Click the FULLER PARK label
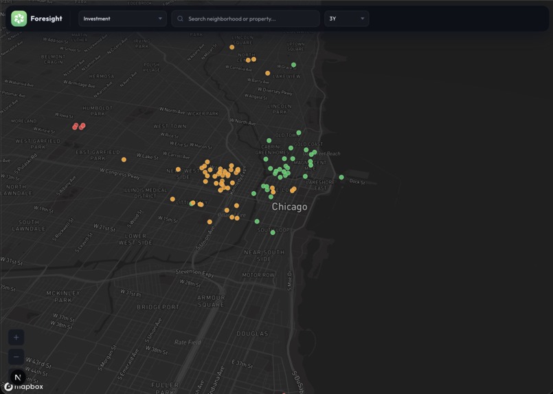 [165, 388]
